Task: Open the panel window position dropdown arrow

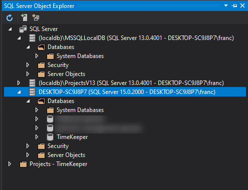Action: click(x=226, y=5)
